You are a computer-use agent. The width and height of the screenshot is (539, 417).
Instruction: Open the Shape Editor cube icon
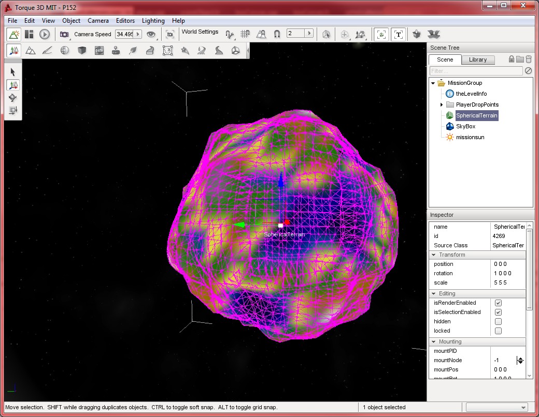[x=82, y=50]
